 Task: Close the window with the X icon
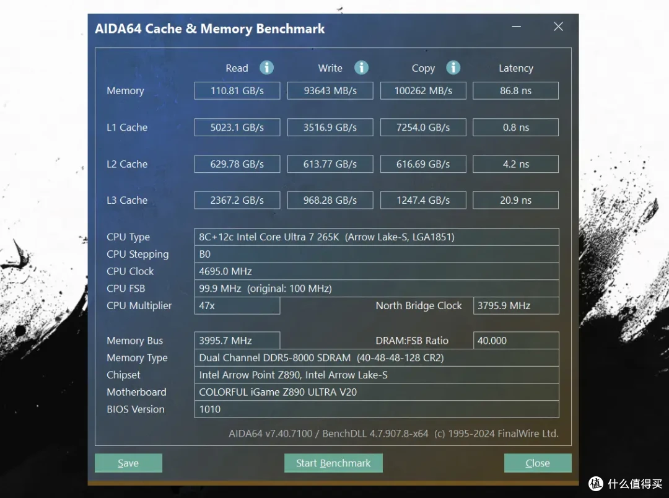[558, 27]
